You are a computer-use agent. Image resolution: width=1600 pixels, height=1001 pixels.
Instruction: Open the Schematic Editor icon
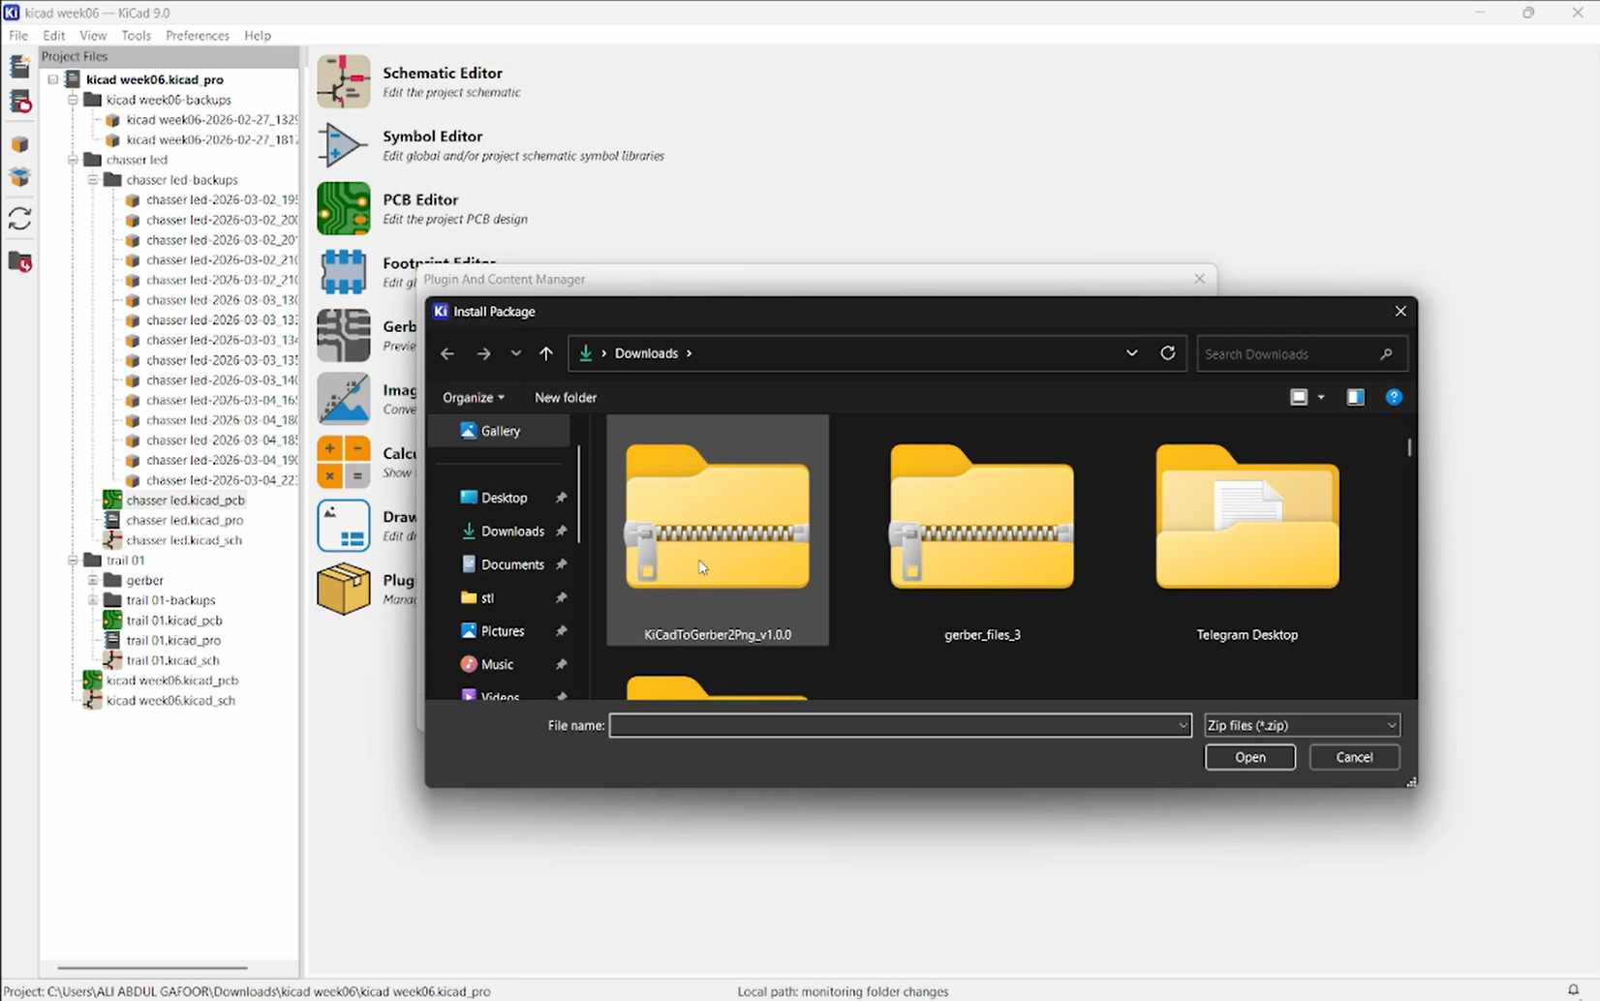(x=343, y=81)
